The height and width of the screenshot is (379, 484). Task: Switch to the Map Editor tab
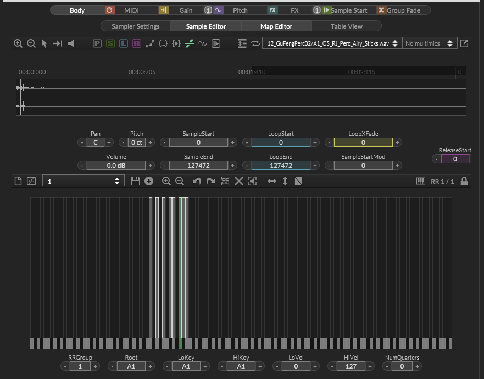point(276,26)
